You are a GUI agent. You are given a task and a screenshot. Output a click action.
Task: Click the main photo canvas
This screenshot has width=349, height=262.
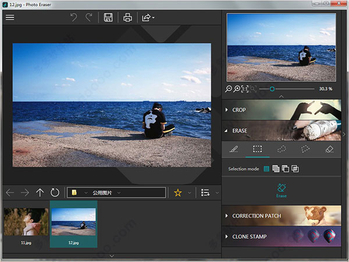click(112, 105)
